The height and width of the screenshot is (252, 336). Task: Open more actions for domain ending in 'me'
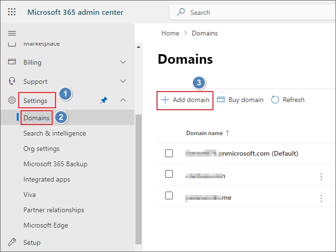pyautogui.click(x=321, y=198)
